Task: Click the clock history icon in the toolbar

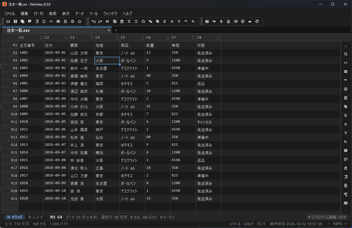Action: click(x=72, y=21)
